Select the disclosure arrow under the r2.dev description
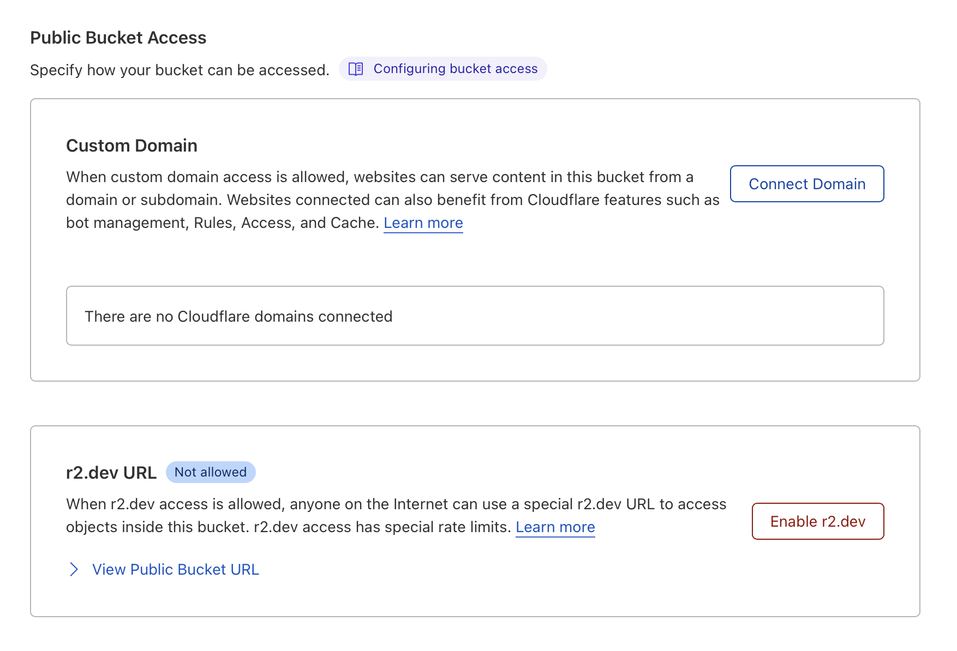Screen dimensions: 957x651 (74, 569)
